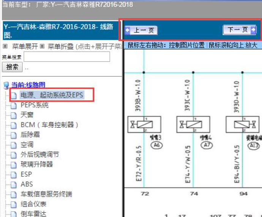Click the A6 connector label in diagram
The width and height of the screenshot is (262, 217).
(157, 145)
